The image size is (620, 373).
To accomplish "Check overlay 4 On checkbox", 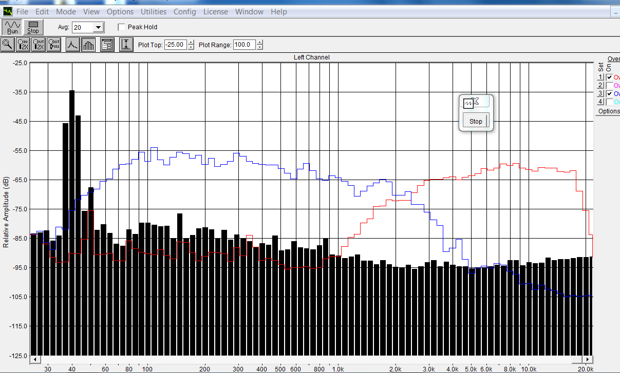I will tap(609, 102).
